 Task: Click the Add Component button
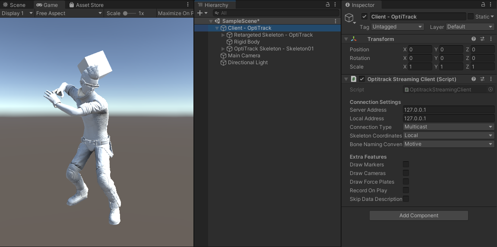(x=418, y=216)
